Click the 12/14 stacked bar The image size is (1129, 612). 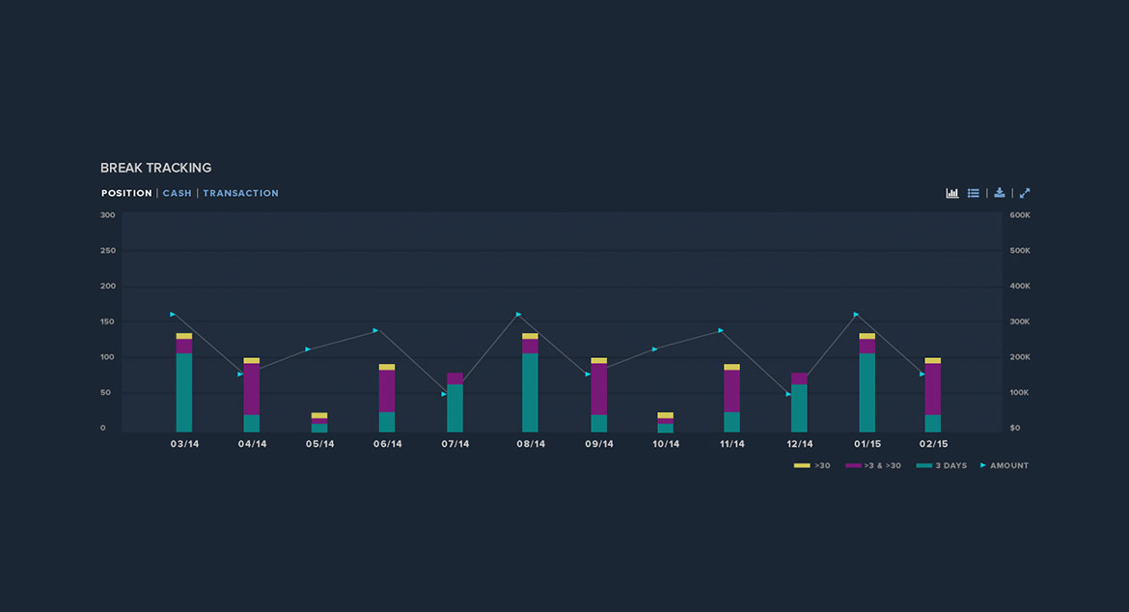coord(799,405)
